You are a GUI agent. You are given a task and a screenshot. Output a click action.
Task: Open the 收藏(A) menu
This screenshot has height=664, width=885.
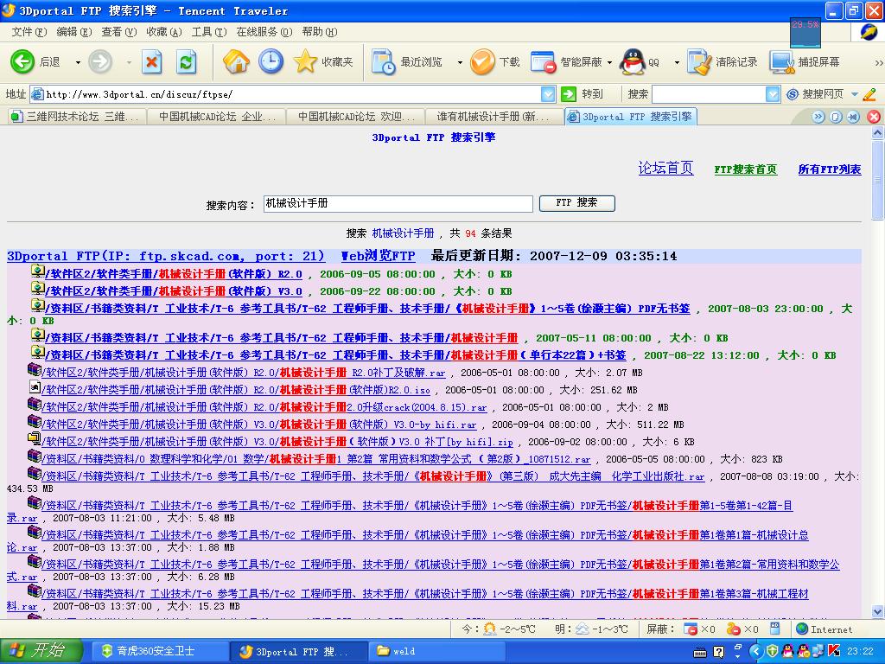click(x=163, y=32)
